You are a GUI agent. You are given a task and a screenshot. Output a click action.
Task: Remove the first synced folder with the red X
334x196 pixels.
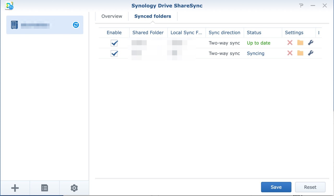pyautogui.click(x=290, y=43)
